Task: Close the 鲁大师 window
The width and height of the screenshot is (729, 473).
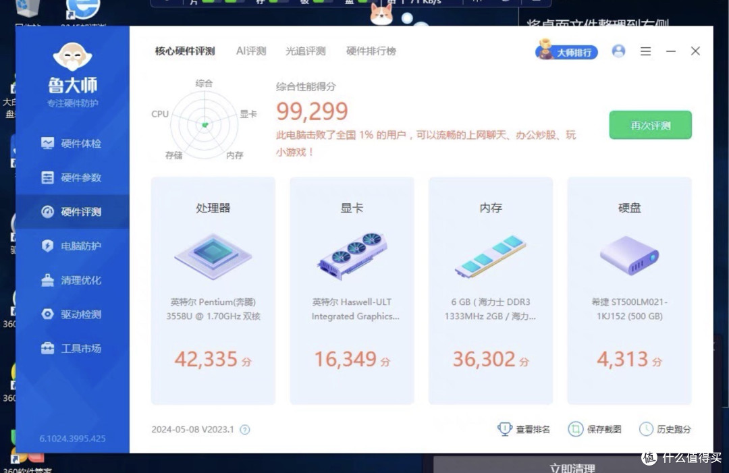Action: click(x=695, y=51)
